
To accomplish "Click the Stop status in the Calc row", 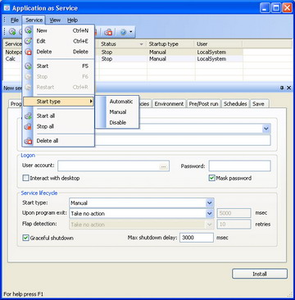I will 107,59.
